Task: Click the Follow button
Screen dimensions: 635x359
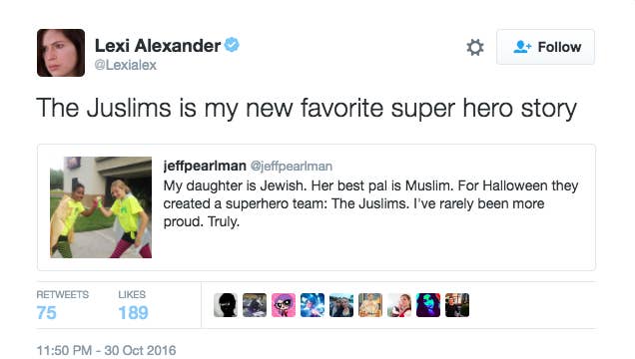Action: point(545,47)
